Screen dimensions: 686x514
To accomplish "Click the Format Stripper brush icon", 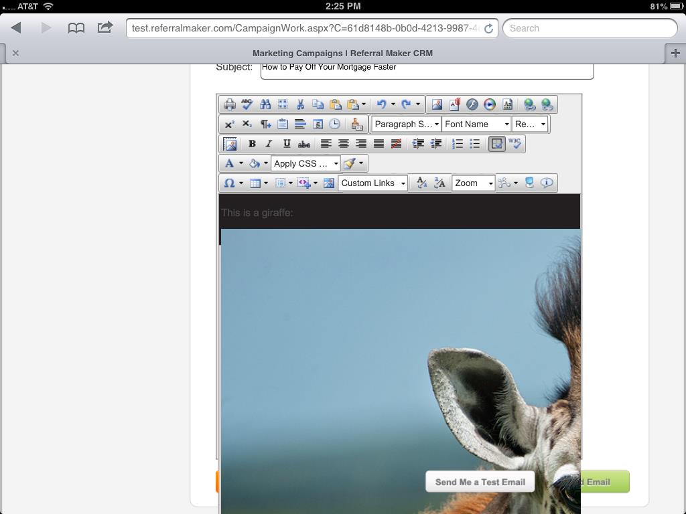I will pos(357,124).
